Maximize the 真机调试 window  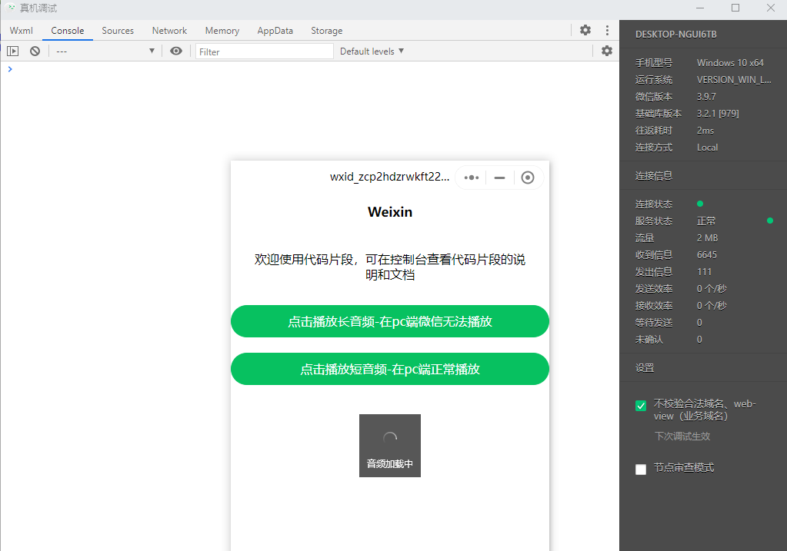tap(735, 8)
